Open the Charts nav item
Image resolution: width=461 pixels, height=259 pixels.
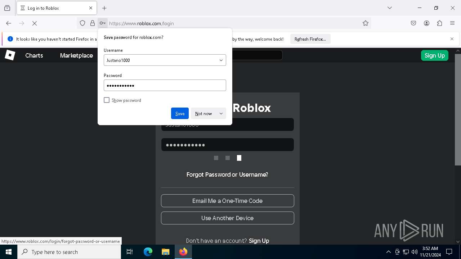(34, 55)
